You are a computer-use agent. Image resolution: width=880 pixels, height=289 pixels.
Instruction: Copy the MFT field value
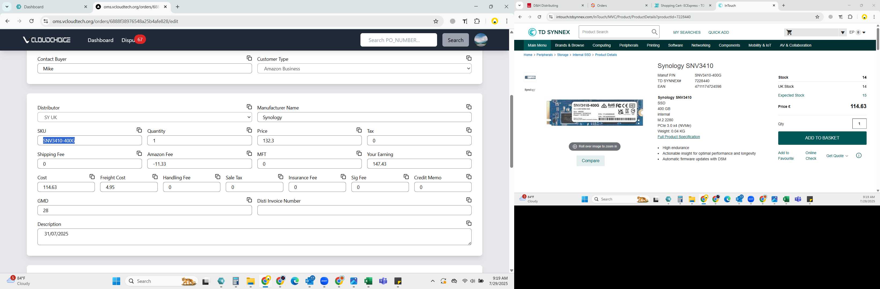coord(359,154)
